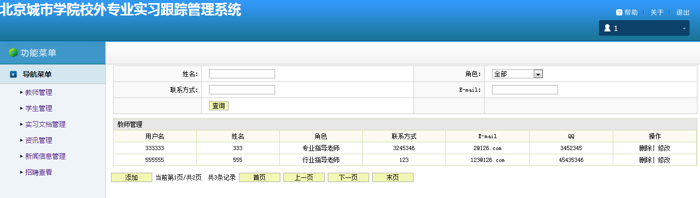
Task: Click 修改 in the 333333 row
Action: click(664, 148)
